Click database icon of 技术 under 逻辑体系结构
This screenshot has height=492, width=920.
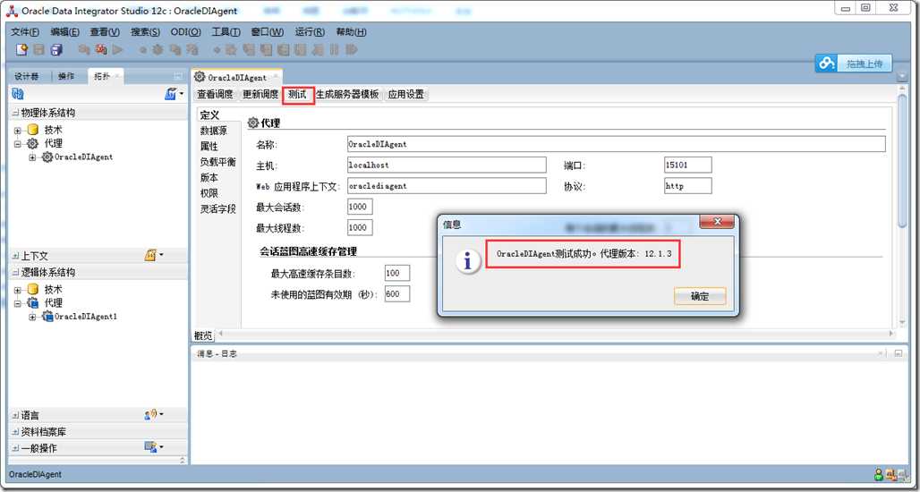pyautogui.click(x=33, y=290)
